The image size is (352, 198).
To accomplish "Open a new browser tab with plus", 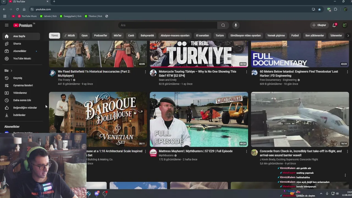I will (x=54, y=1).
